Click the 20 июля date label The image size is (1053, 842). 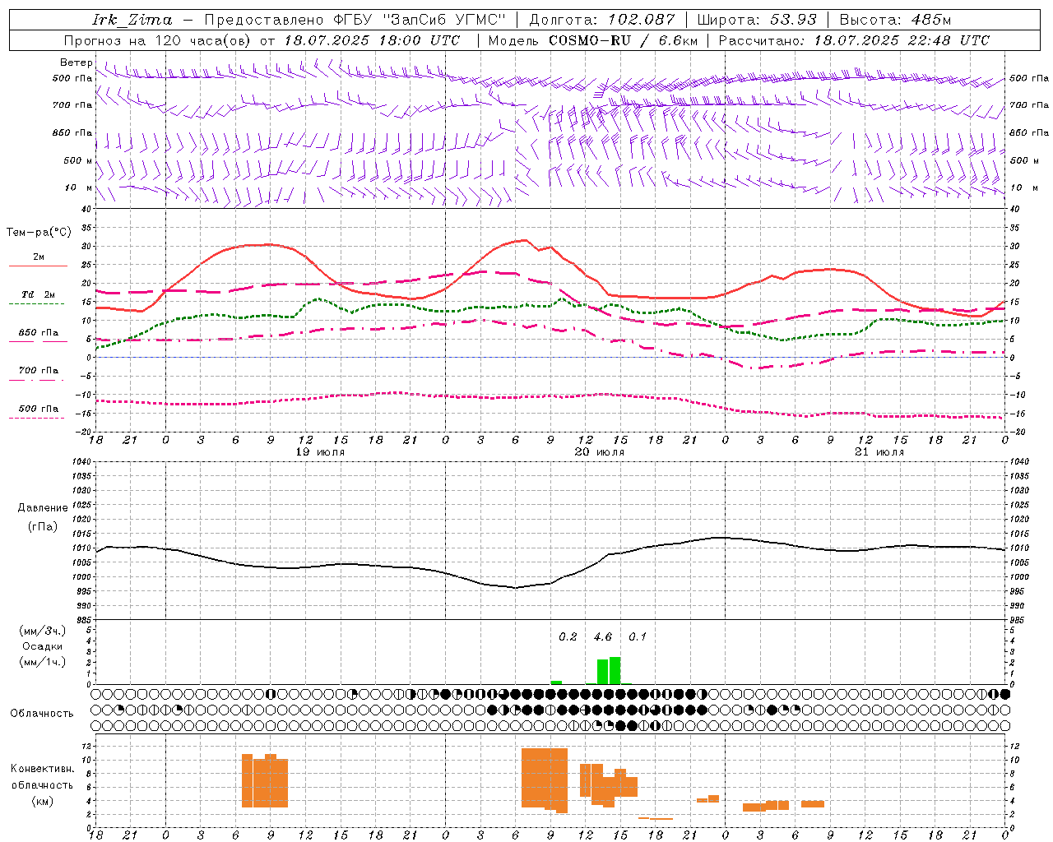600,452
